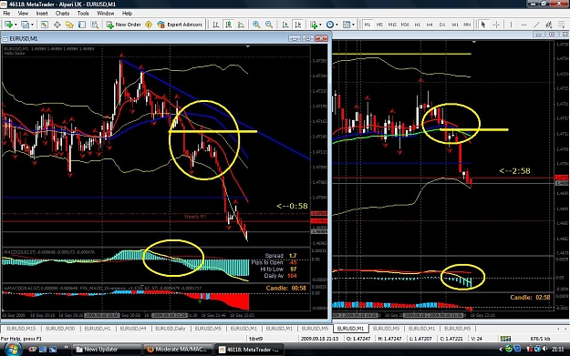Toggle the Expert Advisors button
Image resolution: width=570 pixels, height=356 pixels.
[x=180, y=25]
